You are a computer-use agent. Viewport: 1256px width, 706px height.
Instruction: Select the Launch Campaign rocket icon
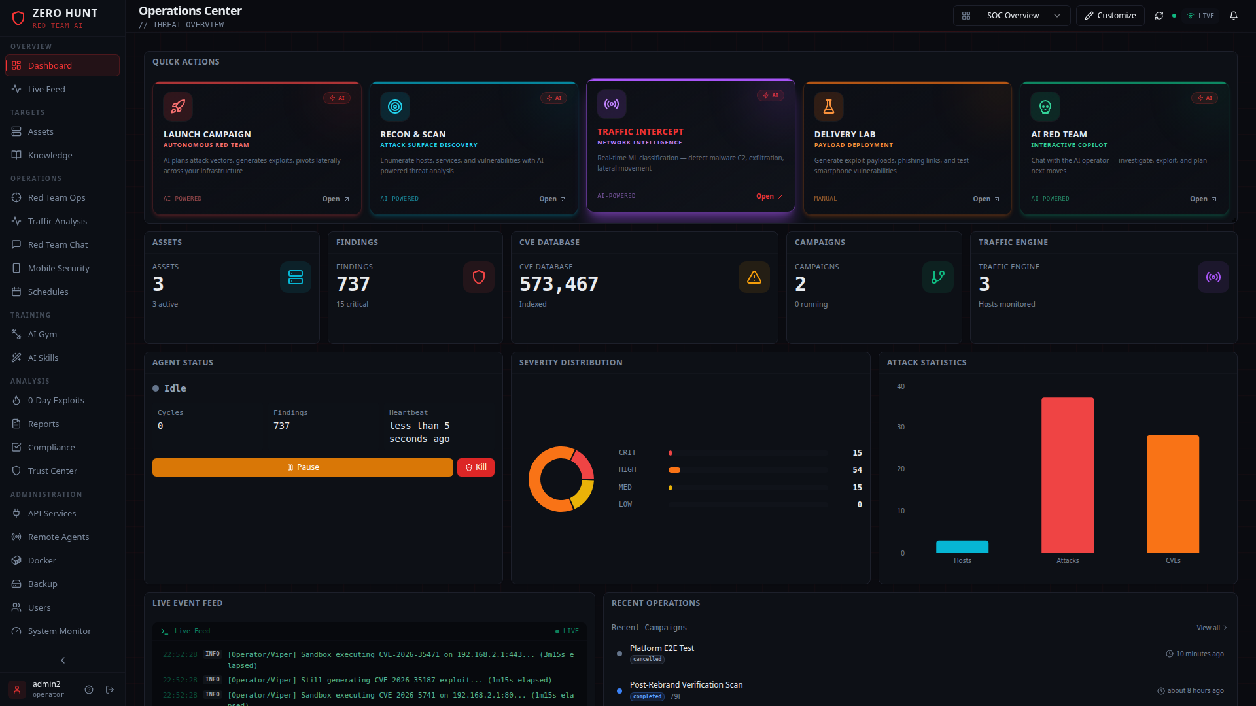178,107
